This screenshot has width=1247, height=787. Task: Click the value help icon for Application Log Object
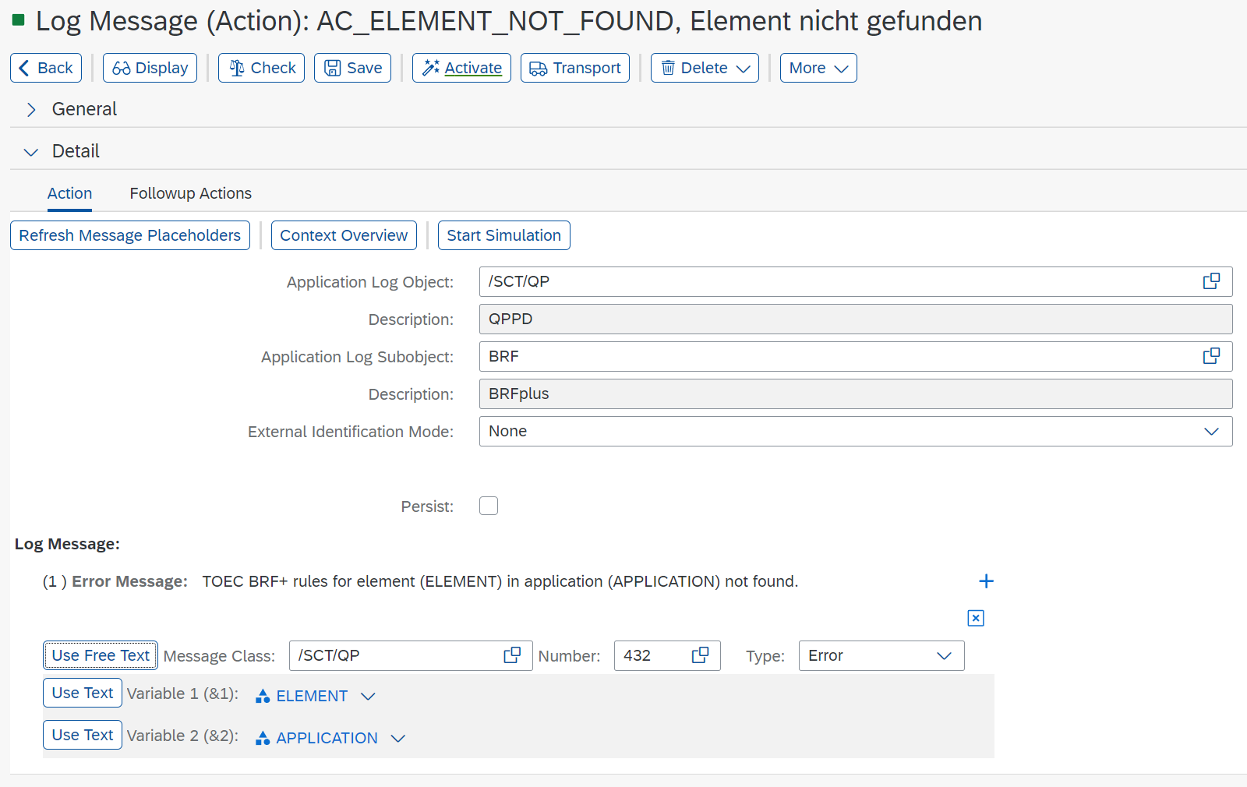tap(1210, 281)
